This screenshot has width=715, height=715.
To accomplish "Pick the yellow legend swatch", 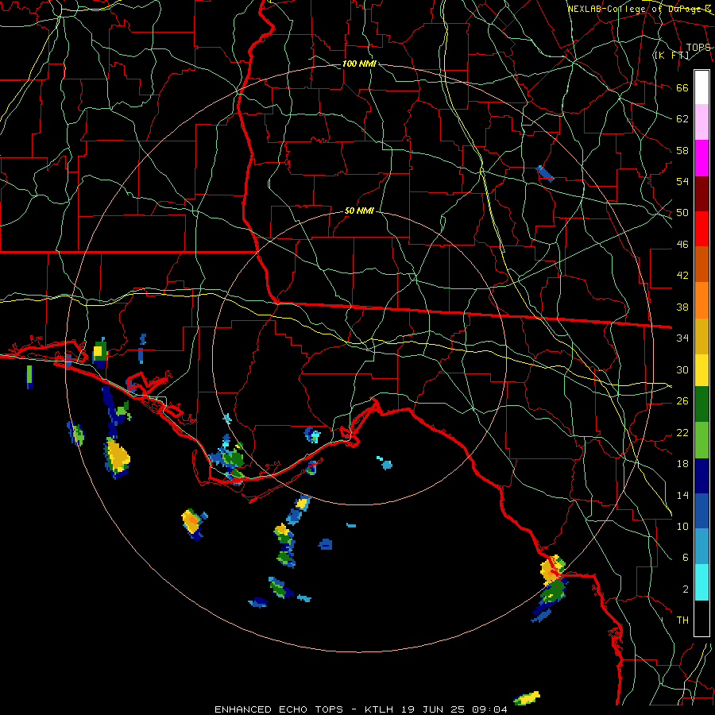I will pos(701,369).
